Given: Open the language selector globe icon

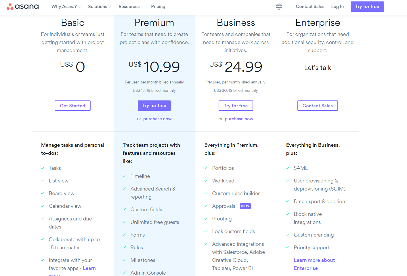Looking at the screenshot, I should pos(279,6).
